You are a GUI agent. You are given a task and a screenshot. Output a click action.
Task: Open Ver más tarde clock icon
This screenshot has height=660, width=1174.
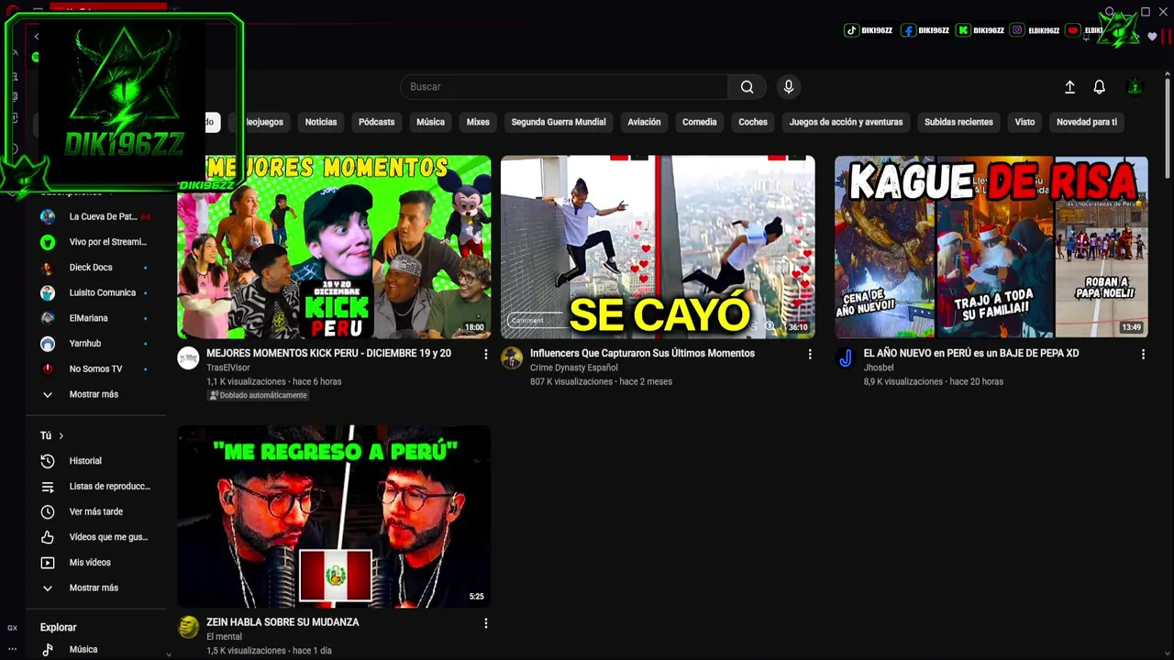point(48,511)
